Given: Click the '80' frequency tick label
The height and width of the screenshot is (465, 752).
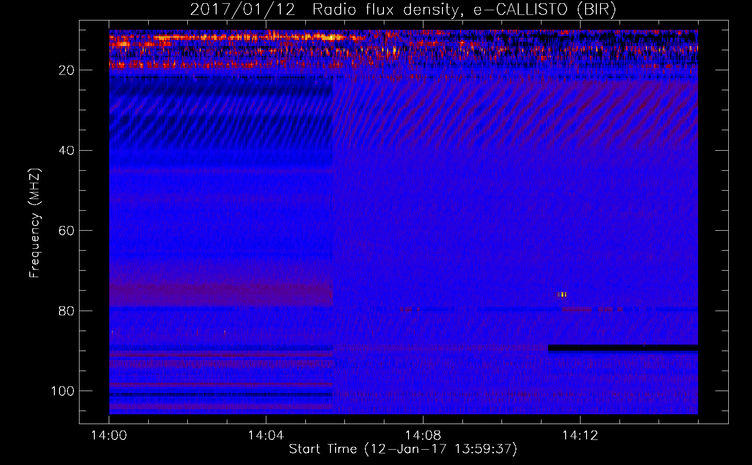Looking at the screenshot, I should pos(67,311).
